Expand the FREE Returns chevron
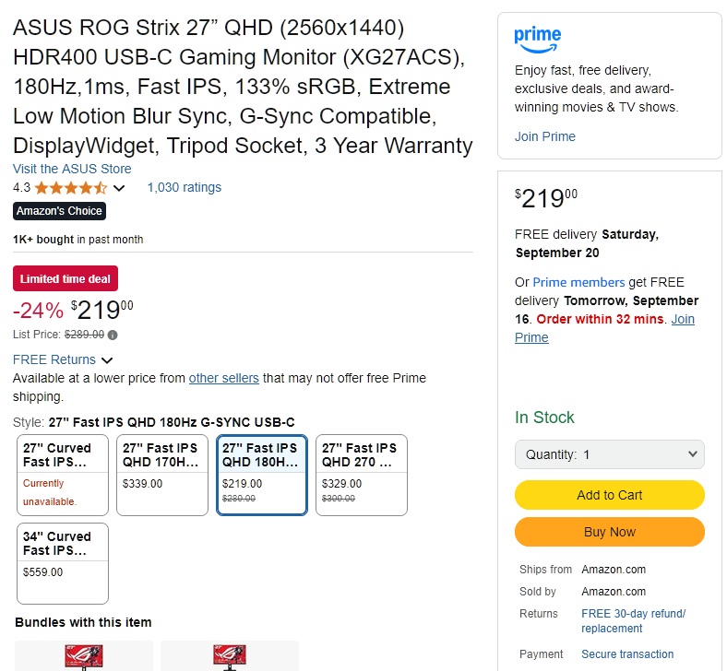The image size is (727, 671). [107, 360]
